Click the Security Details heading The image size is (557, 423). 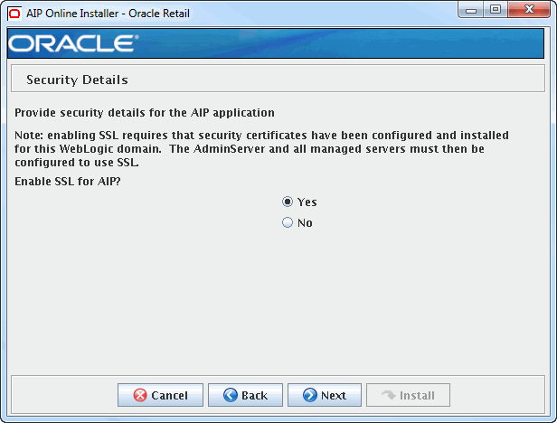pyautogui.click(x=77, y=80)
